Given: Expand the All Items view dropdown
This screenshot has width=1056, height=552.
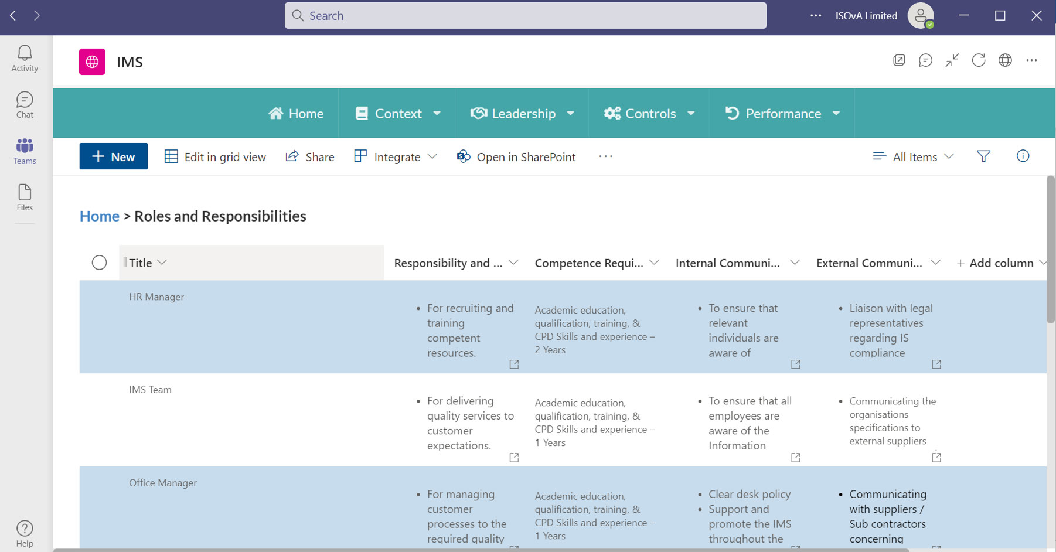Looking at the screenshot, I should point(913,156).
